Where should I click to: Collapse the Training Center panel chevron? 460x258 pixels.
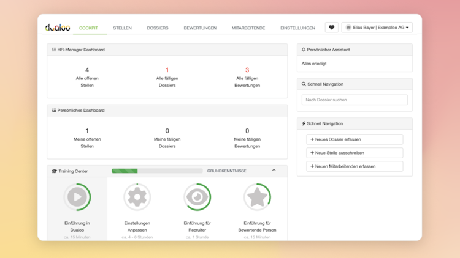pos(274,170)
